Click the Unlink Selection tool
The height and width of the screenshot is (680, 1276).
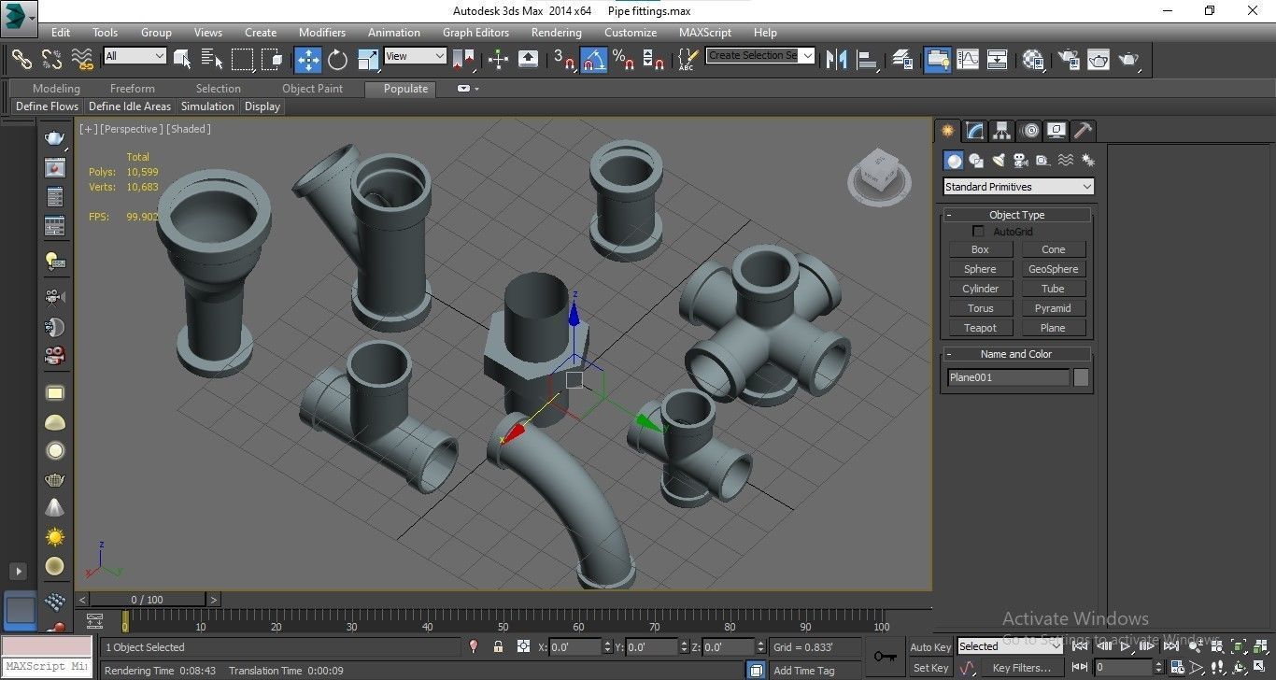pyautogui.click(x=51, y=59)
